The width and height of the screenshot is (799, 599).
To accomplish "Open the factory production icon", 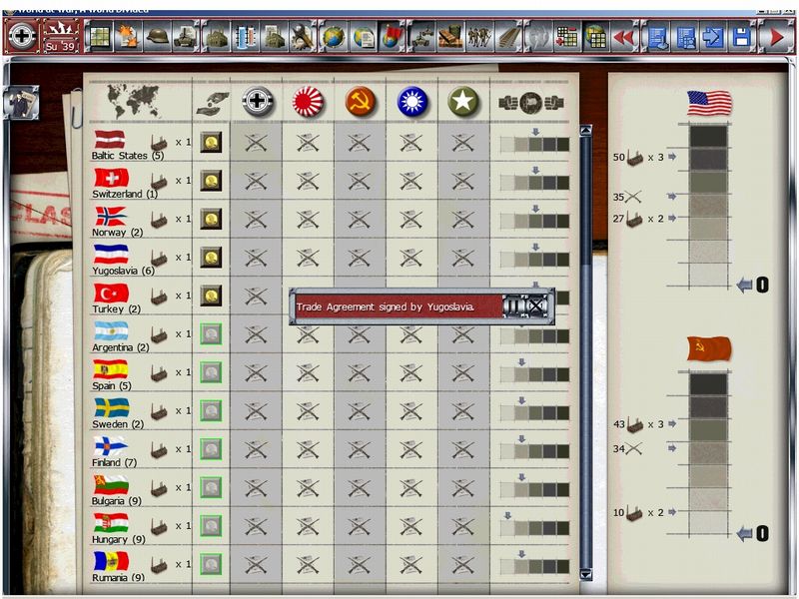I will 216,37.
